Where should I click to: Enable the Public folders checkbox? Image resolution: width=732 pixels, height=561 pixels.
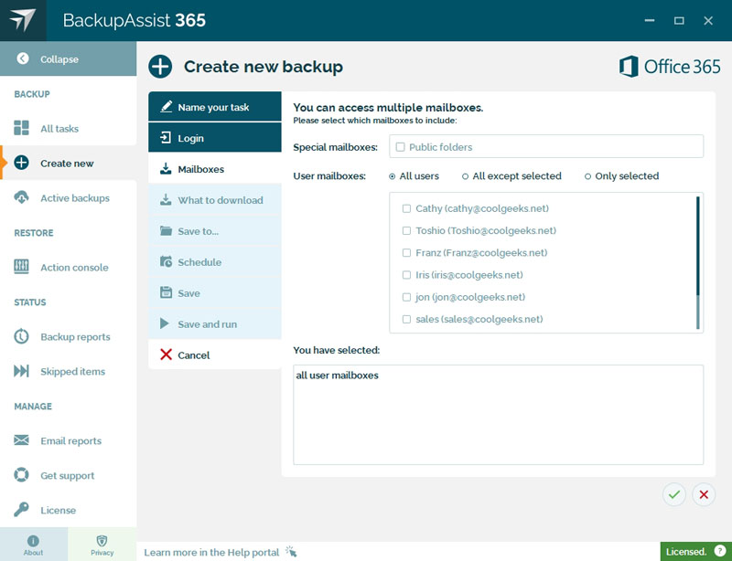400,147
